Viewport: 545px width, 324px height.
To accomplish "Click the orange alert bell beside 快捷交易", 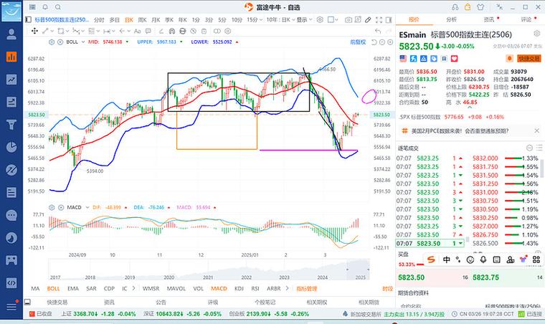I will pos(510,58).
